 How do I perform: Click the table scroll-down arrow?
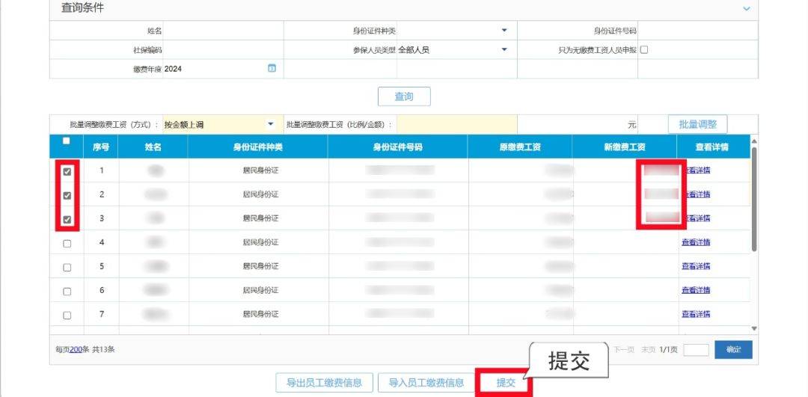coord(754,328)
